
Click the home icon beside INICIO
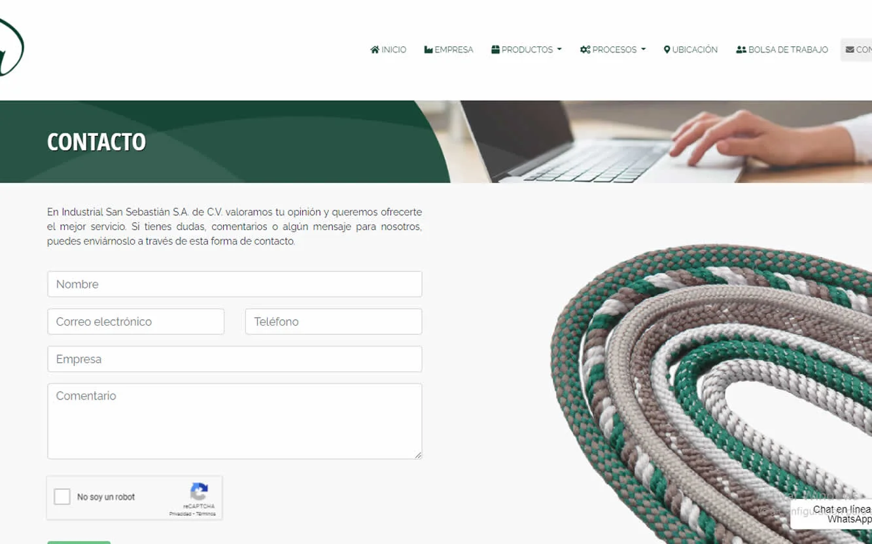click(375, 50)
